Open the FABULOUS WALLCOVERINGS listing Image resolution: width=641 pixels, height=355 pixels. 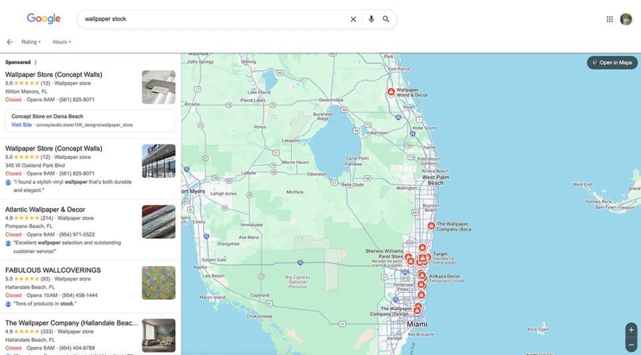coord(53,271)
